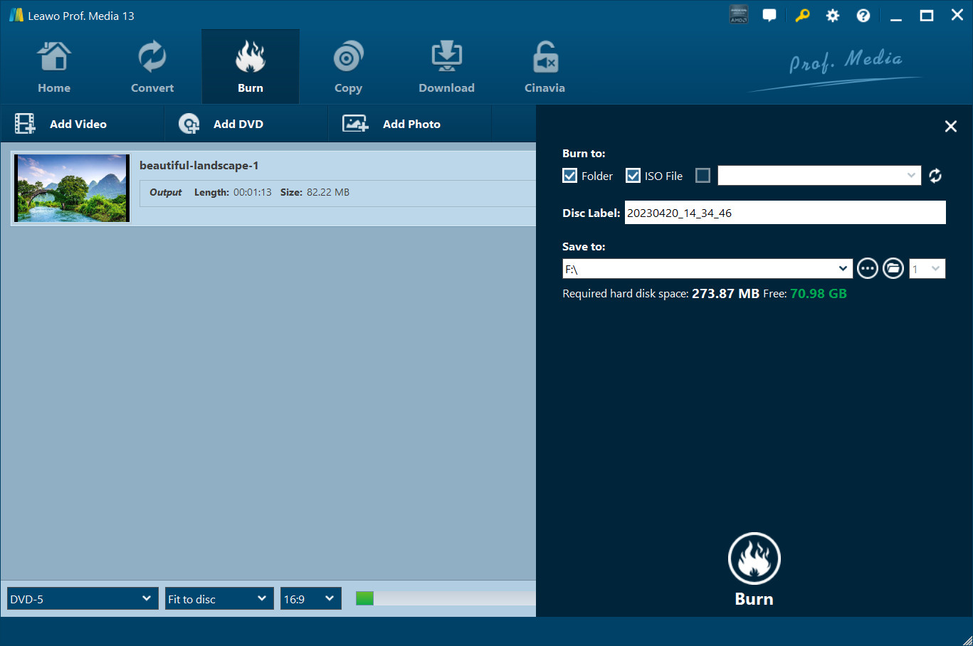The image size is (973, 646).
Task: Go to the Download tab
Action: click(x=446, y=68)
